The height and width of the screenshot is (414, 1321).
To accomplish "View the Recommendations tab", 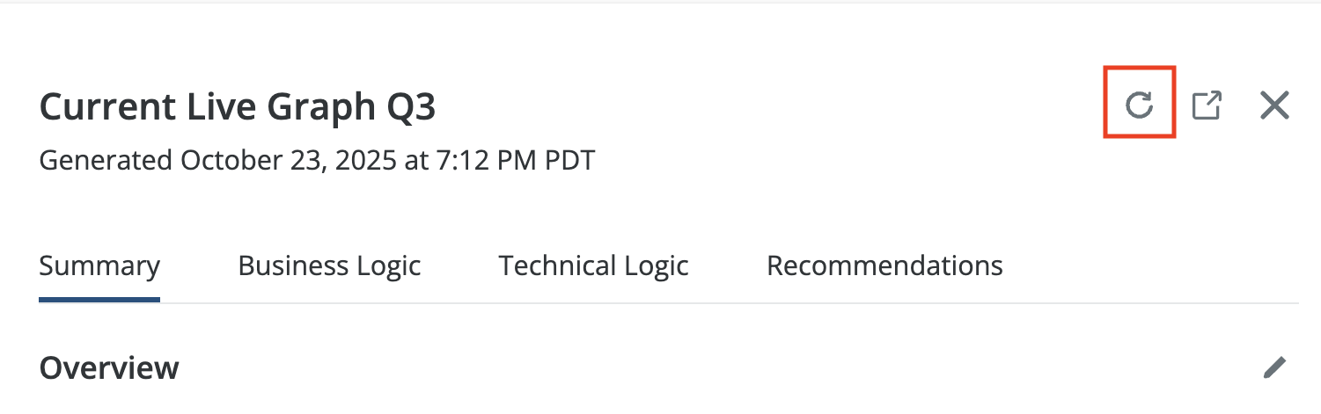I will (884, 265).
